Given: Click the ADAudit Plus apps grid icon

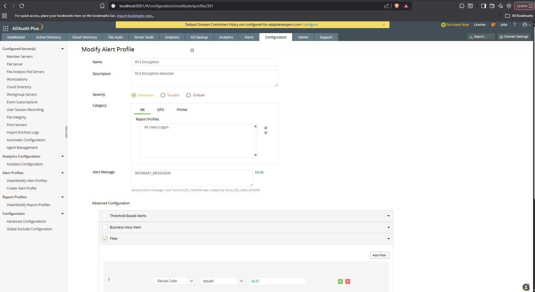Looking at the screenshot, I should tap(6, 28).
